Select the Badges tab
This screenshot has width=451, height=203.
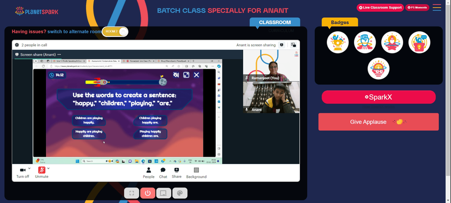point(340,22)
